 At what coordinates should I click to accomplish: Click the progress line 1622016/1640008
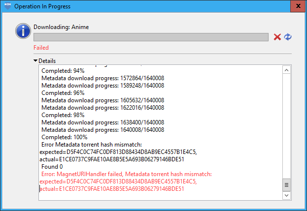(x=103, y=108)
